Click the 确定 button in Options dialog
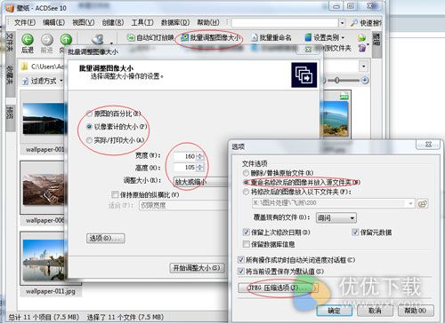This screenshot has width=445, height=323. 335,311
